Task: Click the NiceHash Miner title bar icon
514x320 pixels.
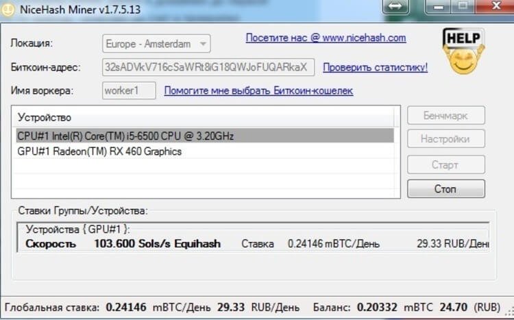Action: 10,10
